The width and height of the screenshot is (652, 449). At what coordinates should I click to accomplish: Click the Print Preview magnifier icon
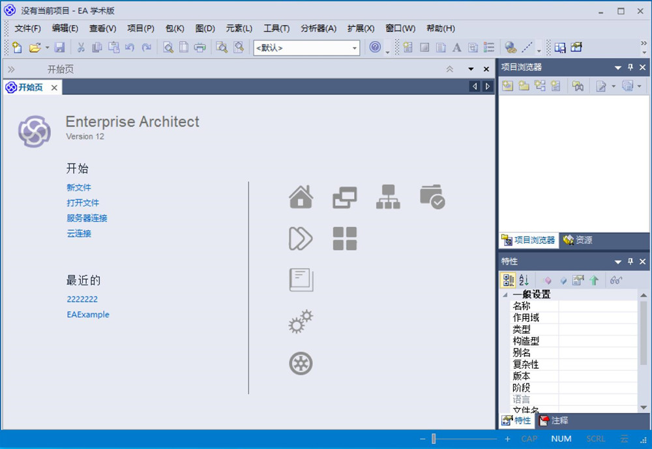click(168, 48)
